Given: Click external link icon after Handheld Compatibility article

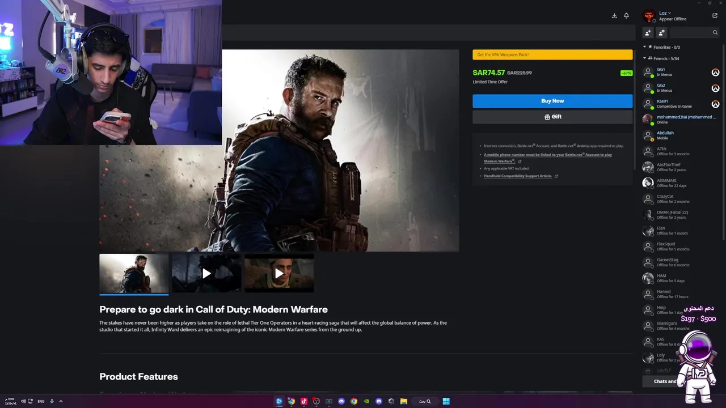Looking at the screenshot, I should 556,176.
